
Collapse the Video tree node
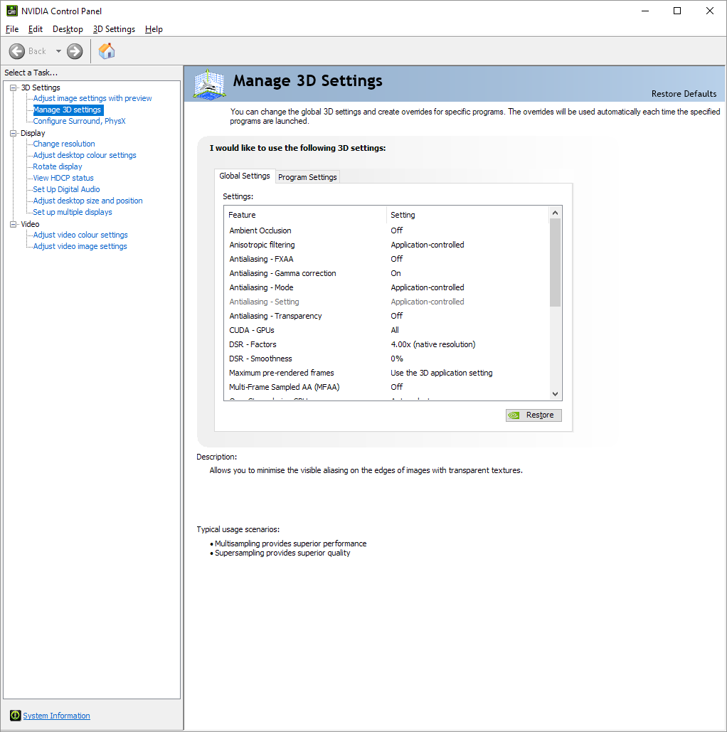13,224
